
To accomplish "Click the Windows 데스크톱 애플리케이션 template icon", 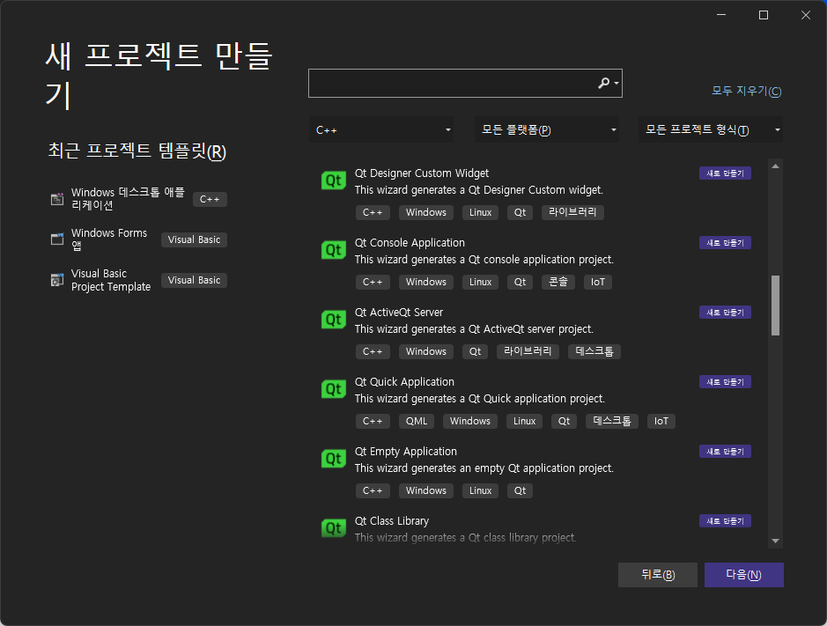I will [x=57, y=199].
